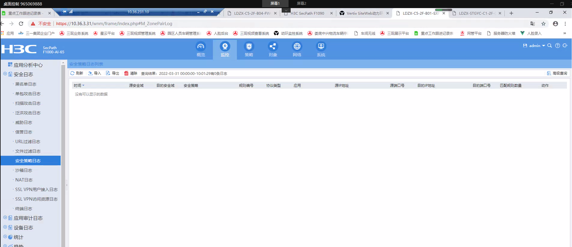Click the translate page icon in address bar
The height and width of the screenshot is (247, 572).
[533, 24]
